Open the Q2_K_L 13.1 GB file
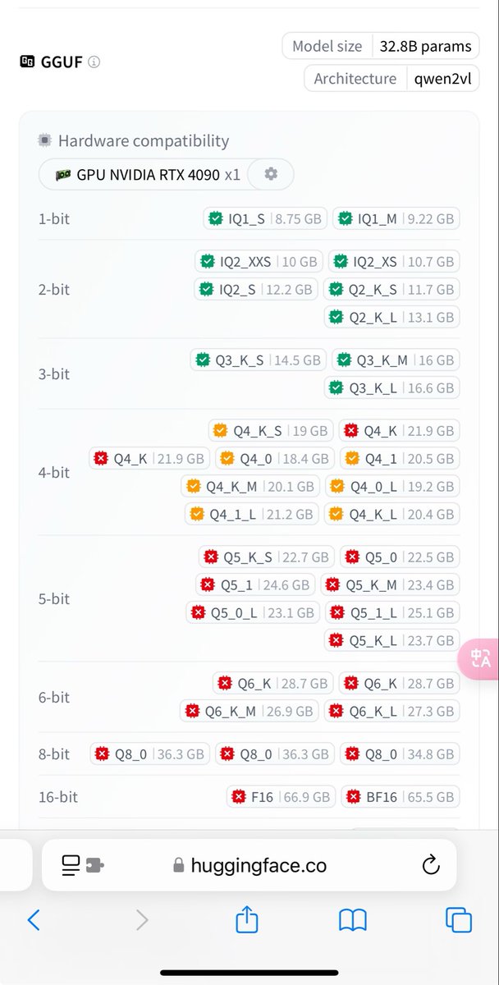 (391, 317)
